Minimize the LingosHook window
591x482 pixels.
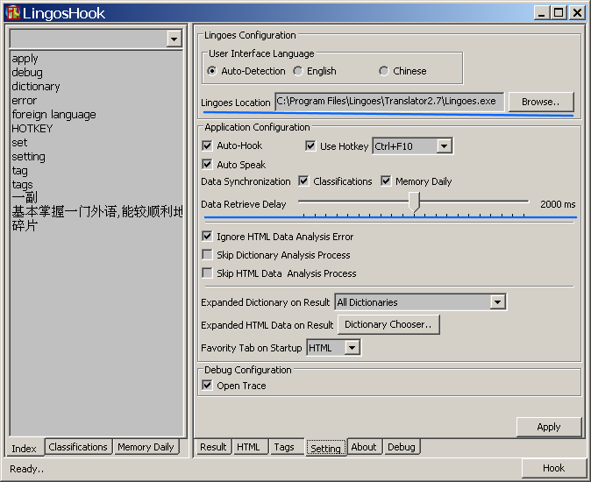tap(542, 13)
